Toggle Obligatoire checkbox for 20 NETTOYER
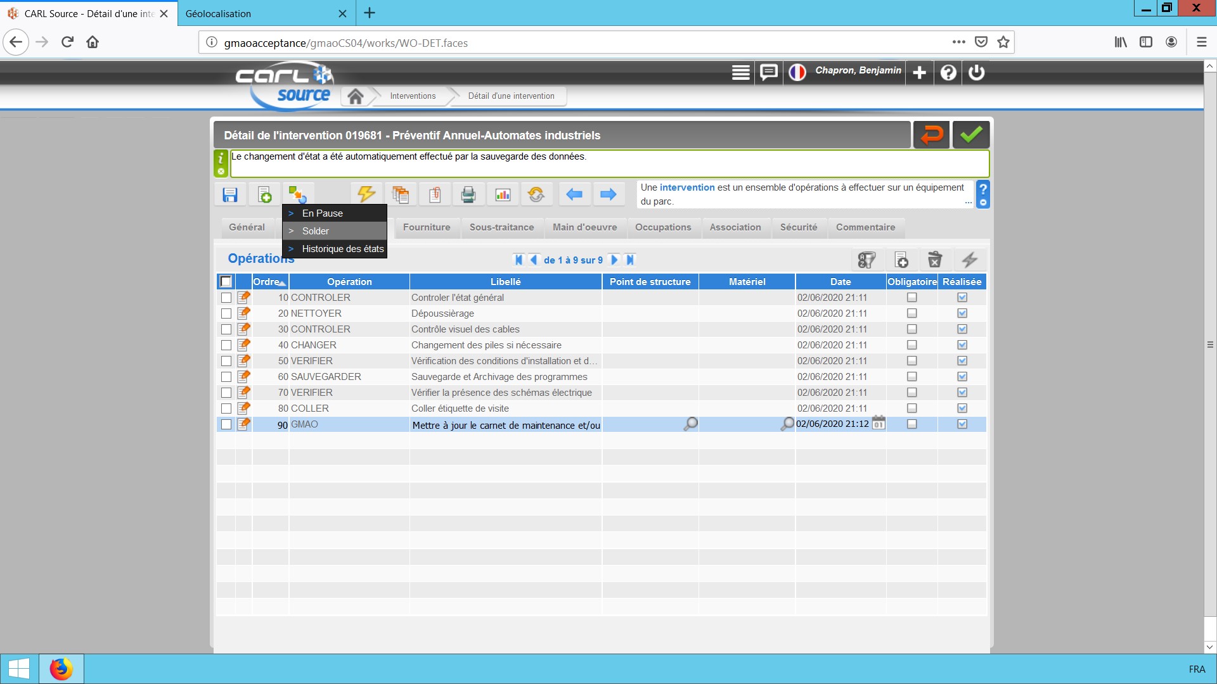1217x684 pixels. 911,313
